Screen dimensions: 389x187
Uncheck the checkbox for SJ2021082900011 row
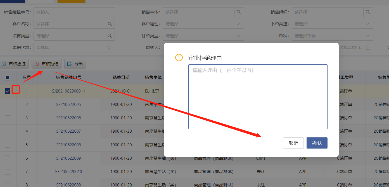pos(8,91)
